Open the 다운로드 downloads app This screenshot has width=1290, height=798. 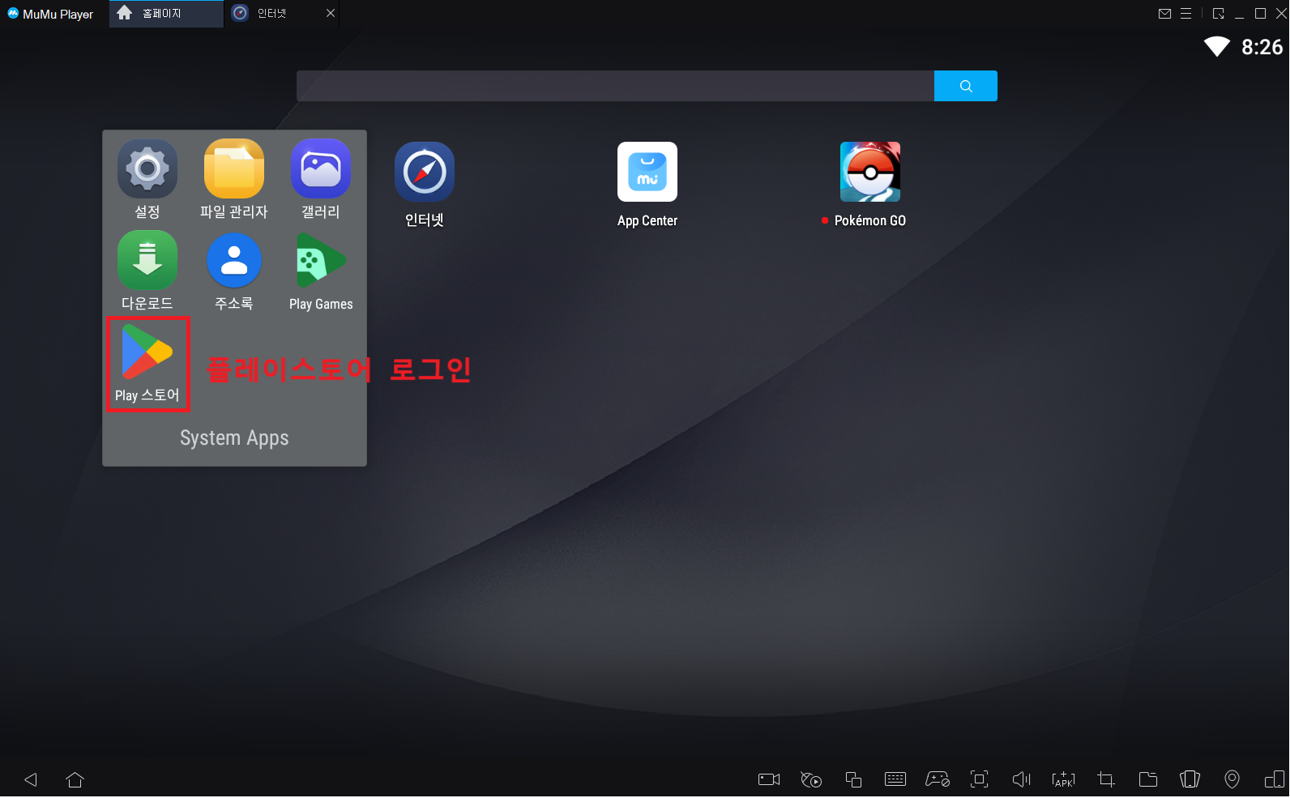pyautogui.click(x=147, y=261)
